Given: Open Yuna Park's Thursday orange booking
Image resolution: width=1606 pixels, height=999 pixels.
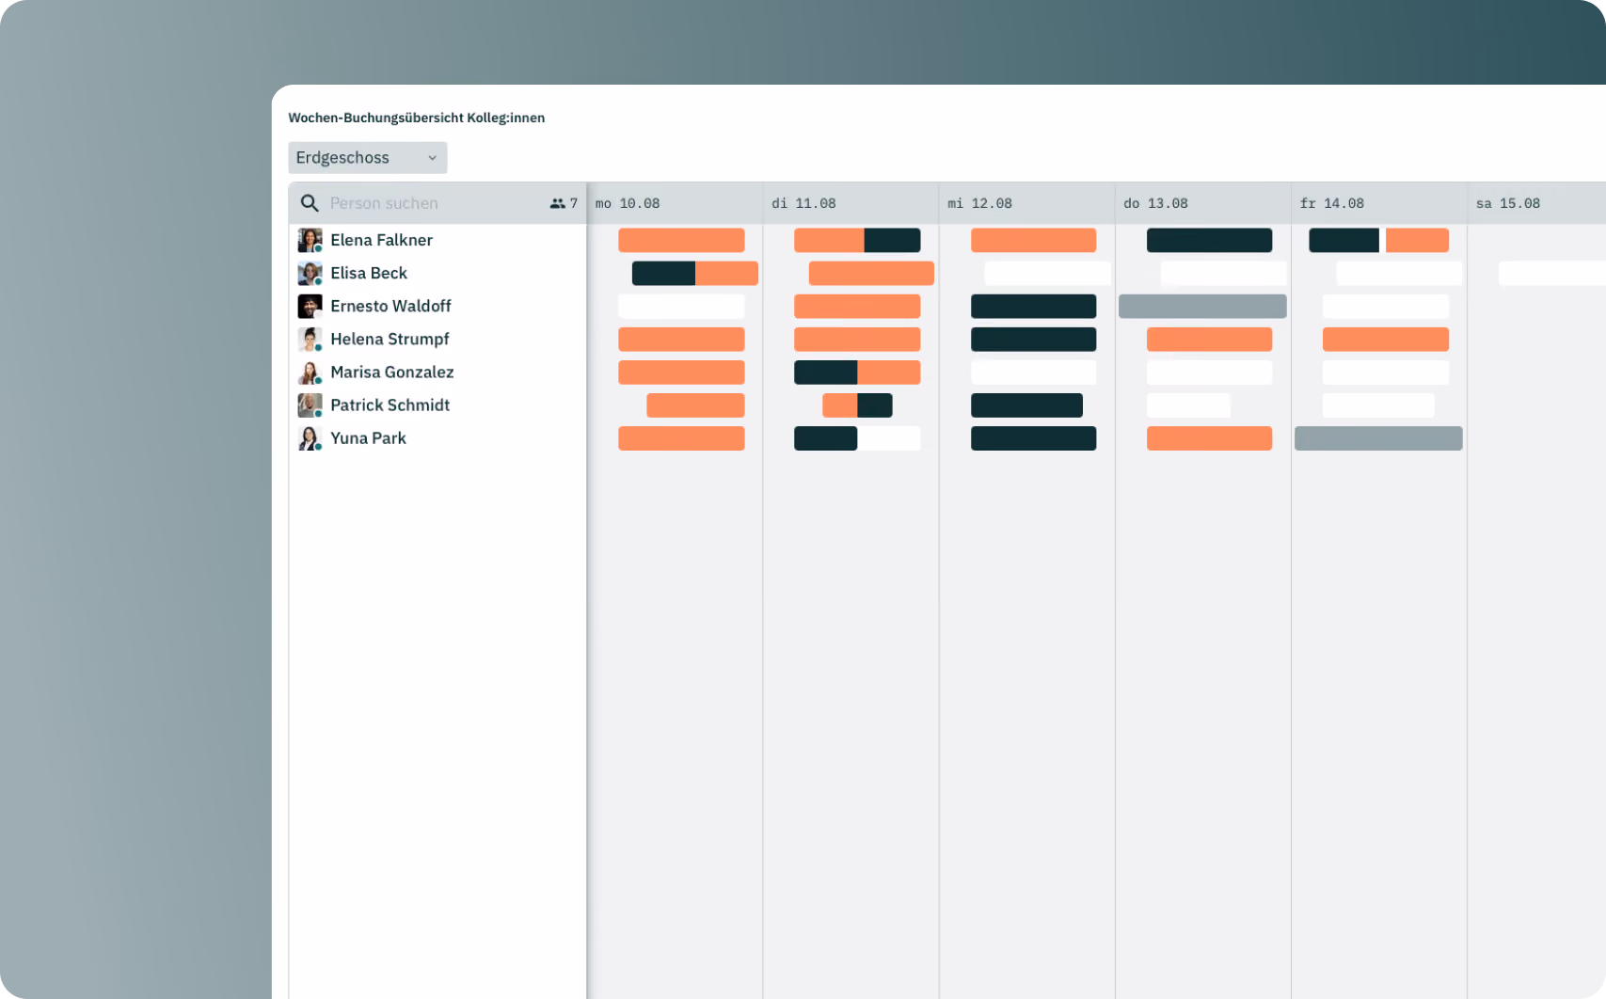Looking at the screenshot, I should 1209,438.
